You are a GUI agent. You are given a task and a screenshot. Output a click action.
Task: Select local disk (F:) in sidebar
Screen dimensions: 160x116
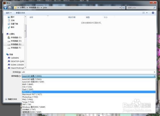click(x=14, y=48)
